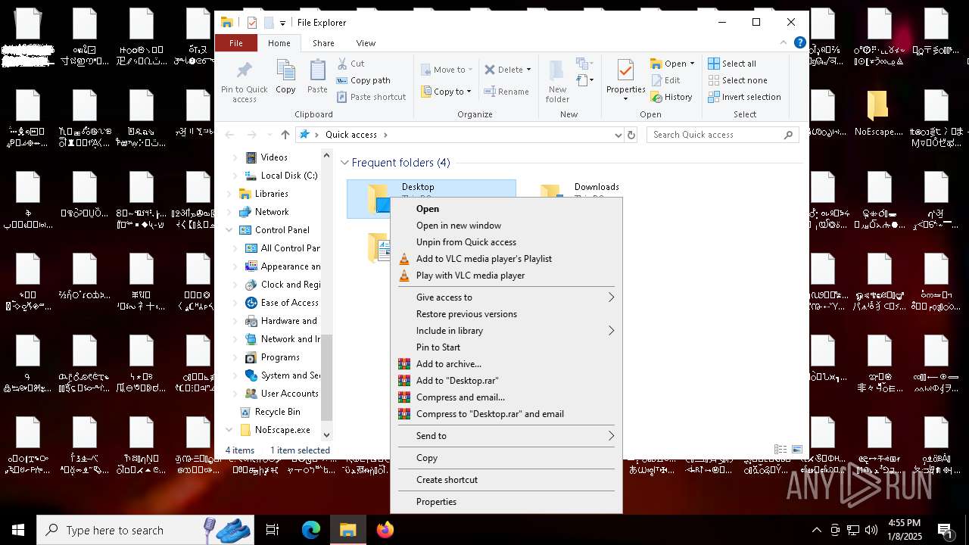Choose Open from context menu

506,209
